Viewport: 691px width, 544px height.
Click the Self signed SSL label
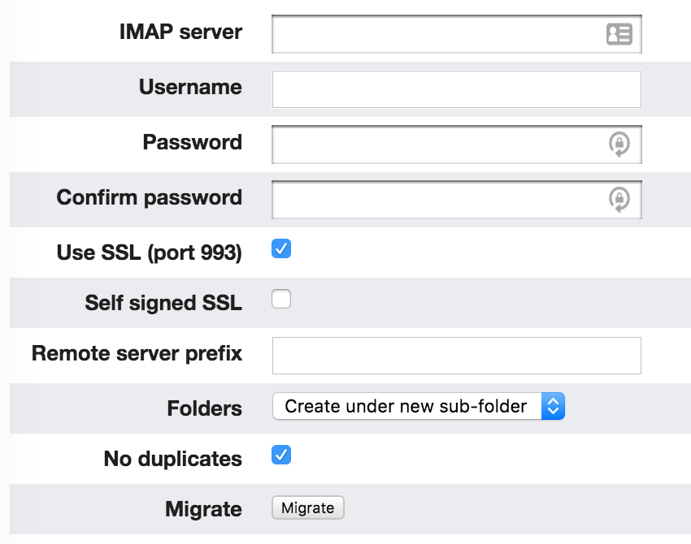(x=163, y=303)
